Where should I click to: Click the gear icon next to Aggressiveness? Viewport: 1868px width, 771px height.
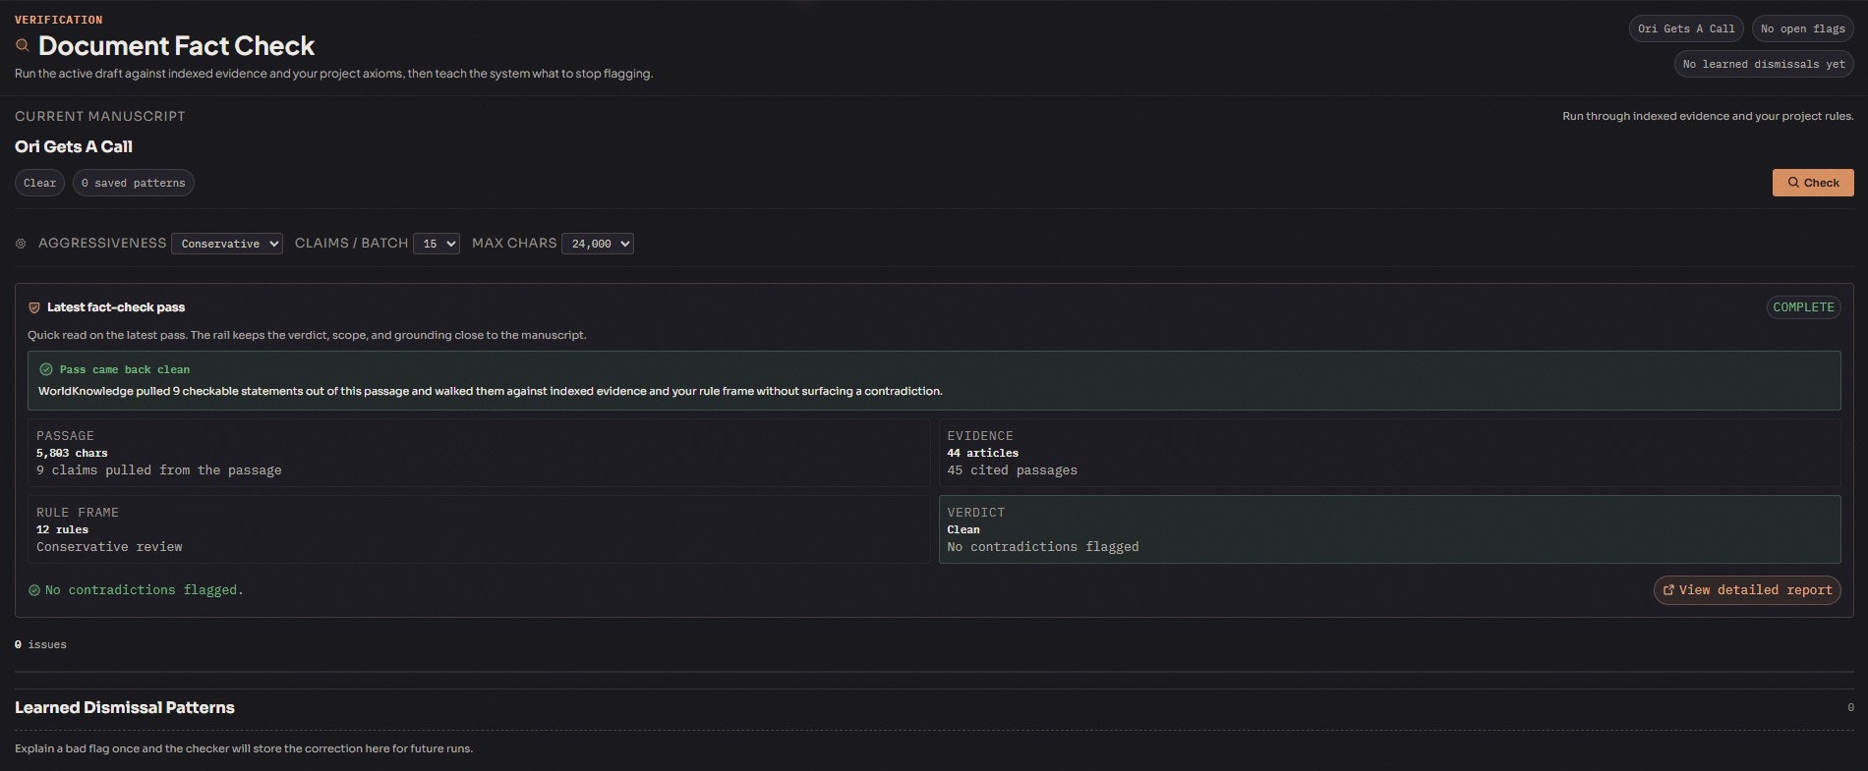[21, 244]
